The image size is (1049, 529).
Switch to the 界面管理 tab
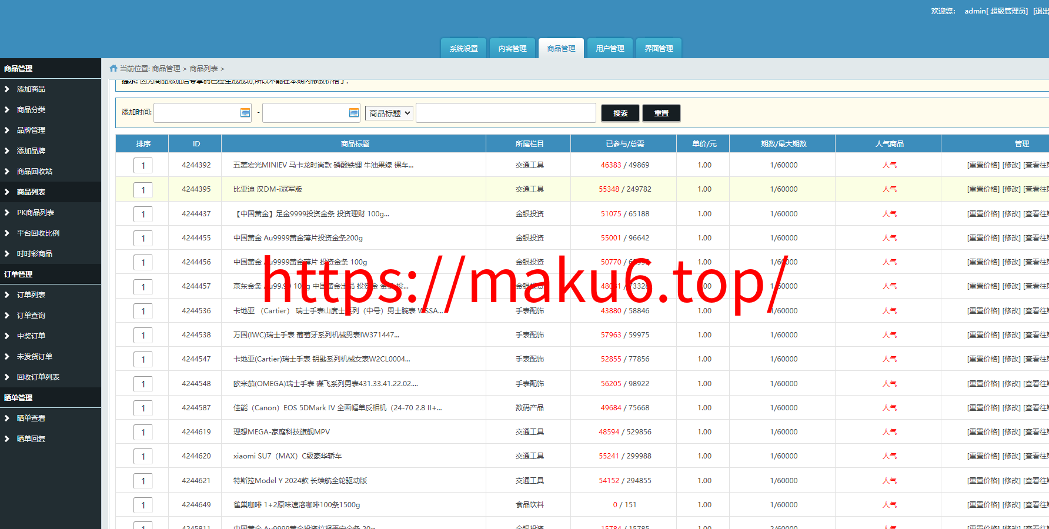tap(659, 48)
